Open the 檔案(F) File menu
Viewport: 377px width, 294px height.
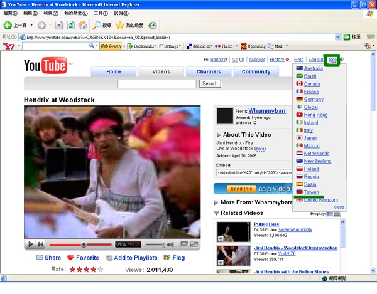[10, 13]
